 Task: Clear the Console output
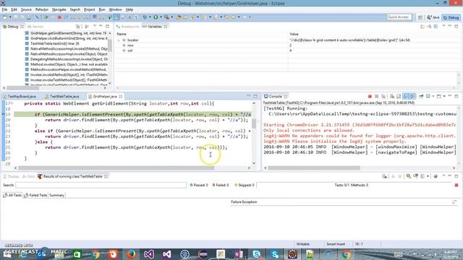tap(392, 96)
